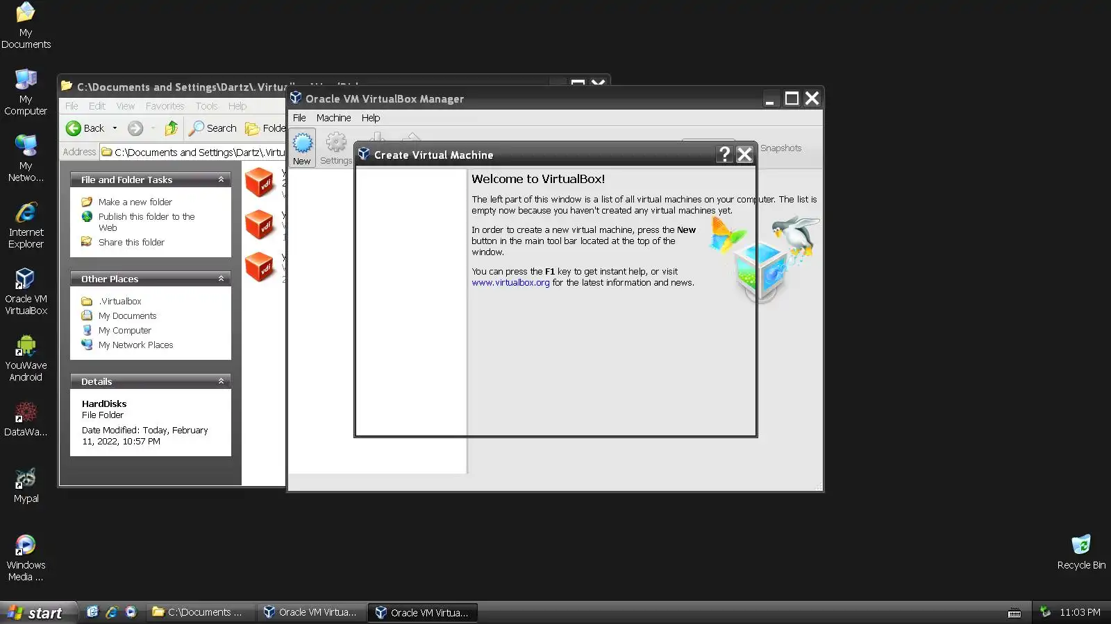Open the File menu in the Explorer window
This screenshot has width=1111, height=624.
72,106
